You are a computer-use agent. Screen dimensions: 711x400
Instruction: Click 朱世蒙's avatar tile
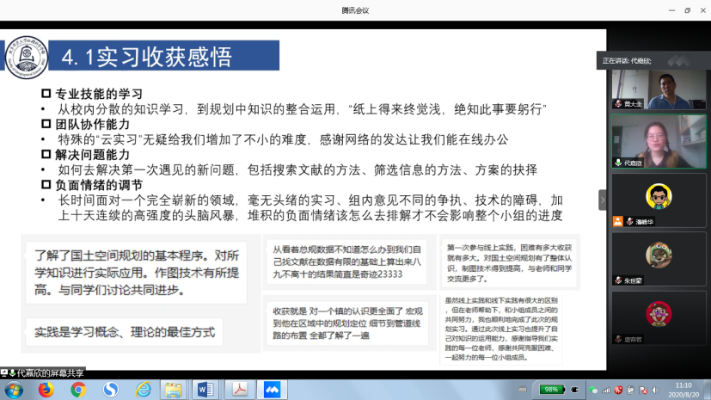click(x=659, y=255)
